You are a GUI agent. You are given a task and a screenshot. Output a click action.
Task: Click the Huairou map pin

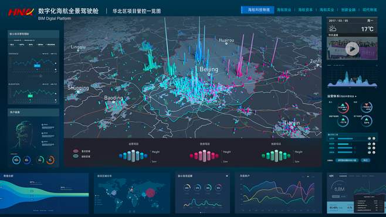coord(226,44)
